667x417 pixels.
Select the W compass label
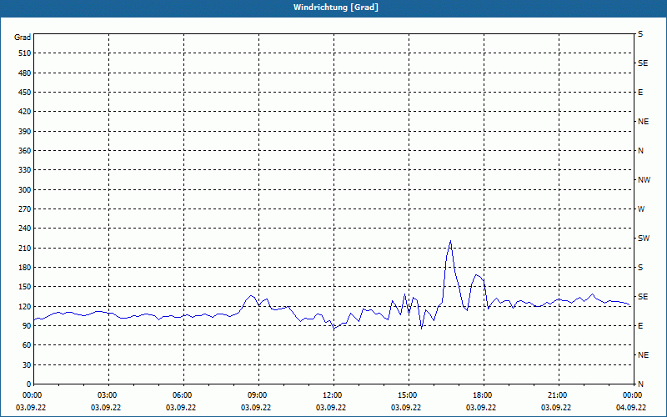coord(641,209)
